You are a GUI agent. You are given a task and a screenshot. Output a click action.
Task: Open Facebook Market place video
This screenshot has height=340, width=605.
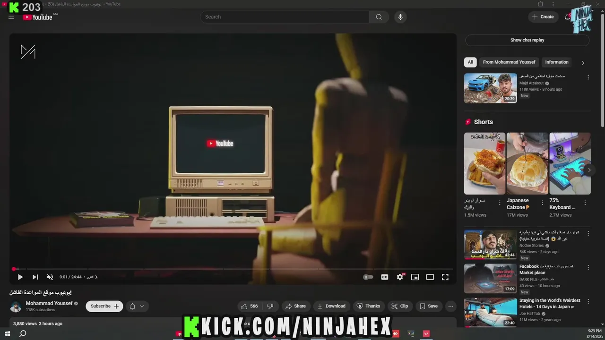[491, 279]
